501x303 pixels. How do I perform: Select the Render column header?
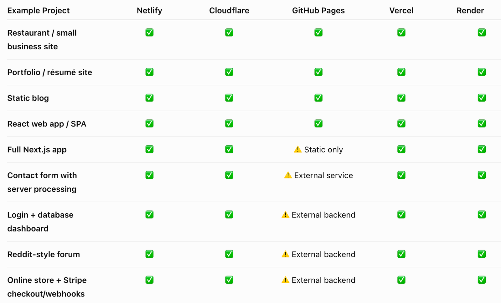(x=470, y=10)
